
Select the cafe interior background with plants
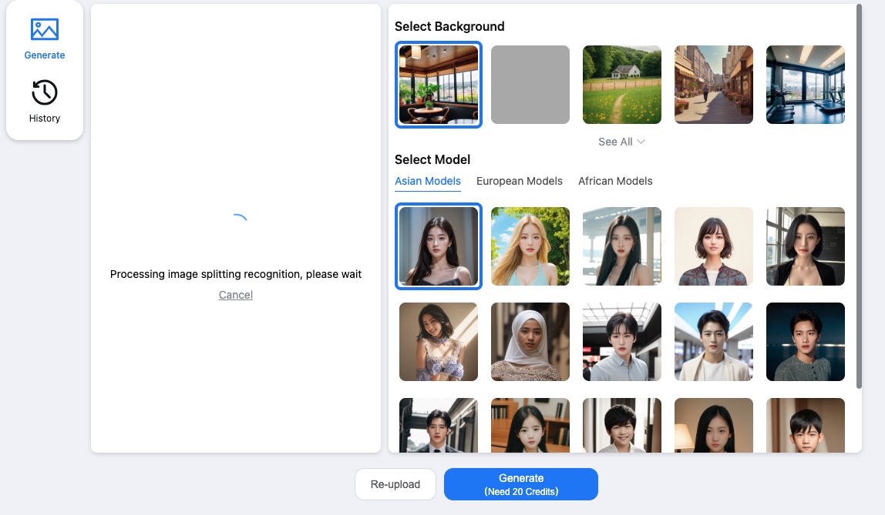click(439, 85)
